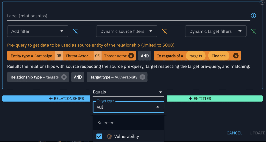
Task: Clear dynamic target filters with the green icon
Action: click(253, 31)
